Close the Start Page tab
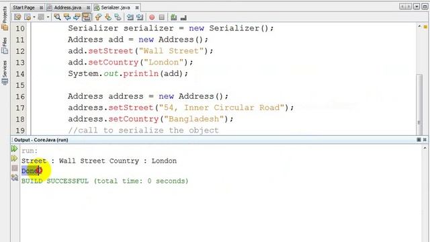Viewport: 430px width, 242px height. [41, 7]
